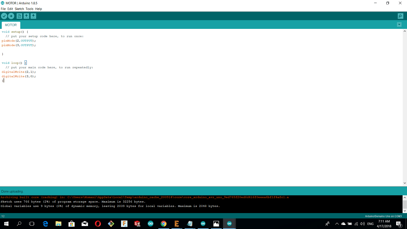Create a new sketch with the New icon

tap(19, 16)
